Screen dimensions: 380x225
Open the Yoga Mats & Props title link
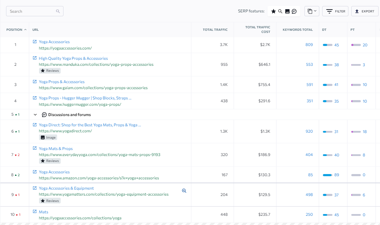pyautogui.click(x=56, y=149)
